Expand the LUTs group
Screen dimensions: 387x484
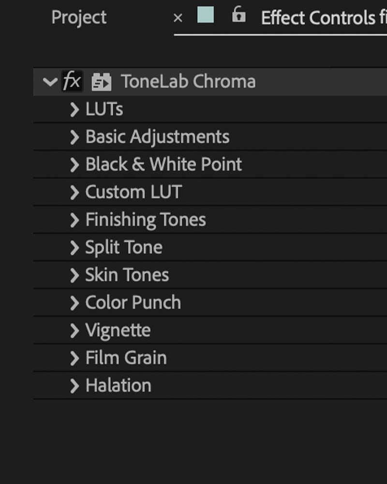point(74,109)
